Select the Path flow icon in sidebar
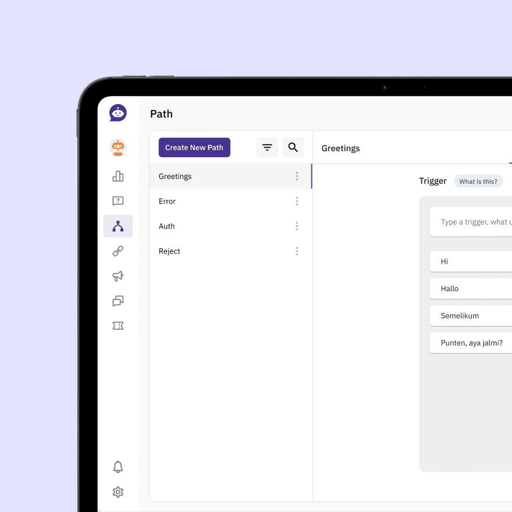 click(x=118, y=226)
